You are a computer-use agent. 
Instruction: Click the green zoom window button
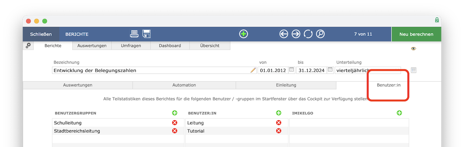point(45,21)
